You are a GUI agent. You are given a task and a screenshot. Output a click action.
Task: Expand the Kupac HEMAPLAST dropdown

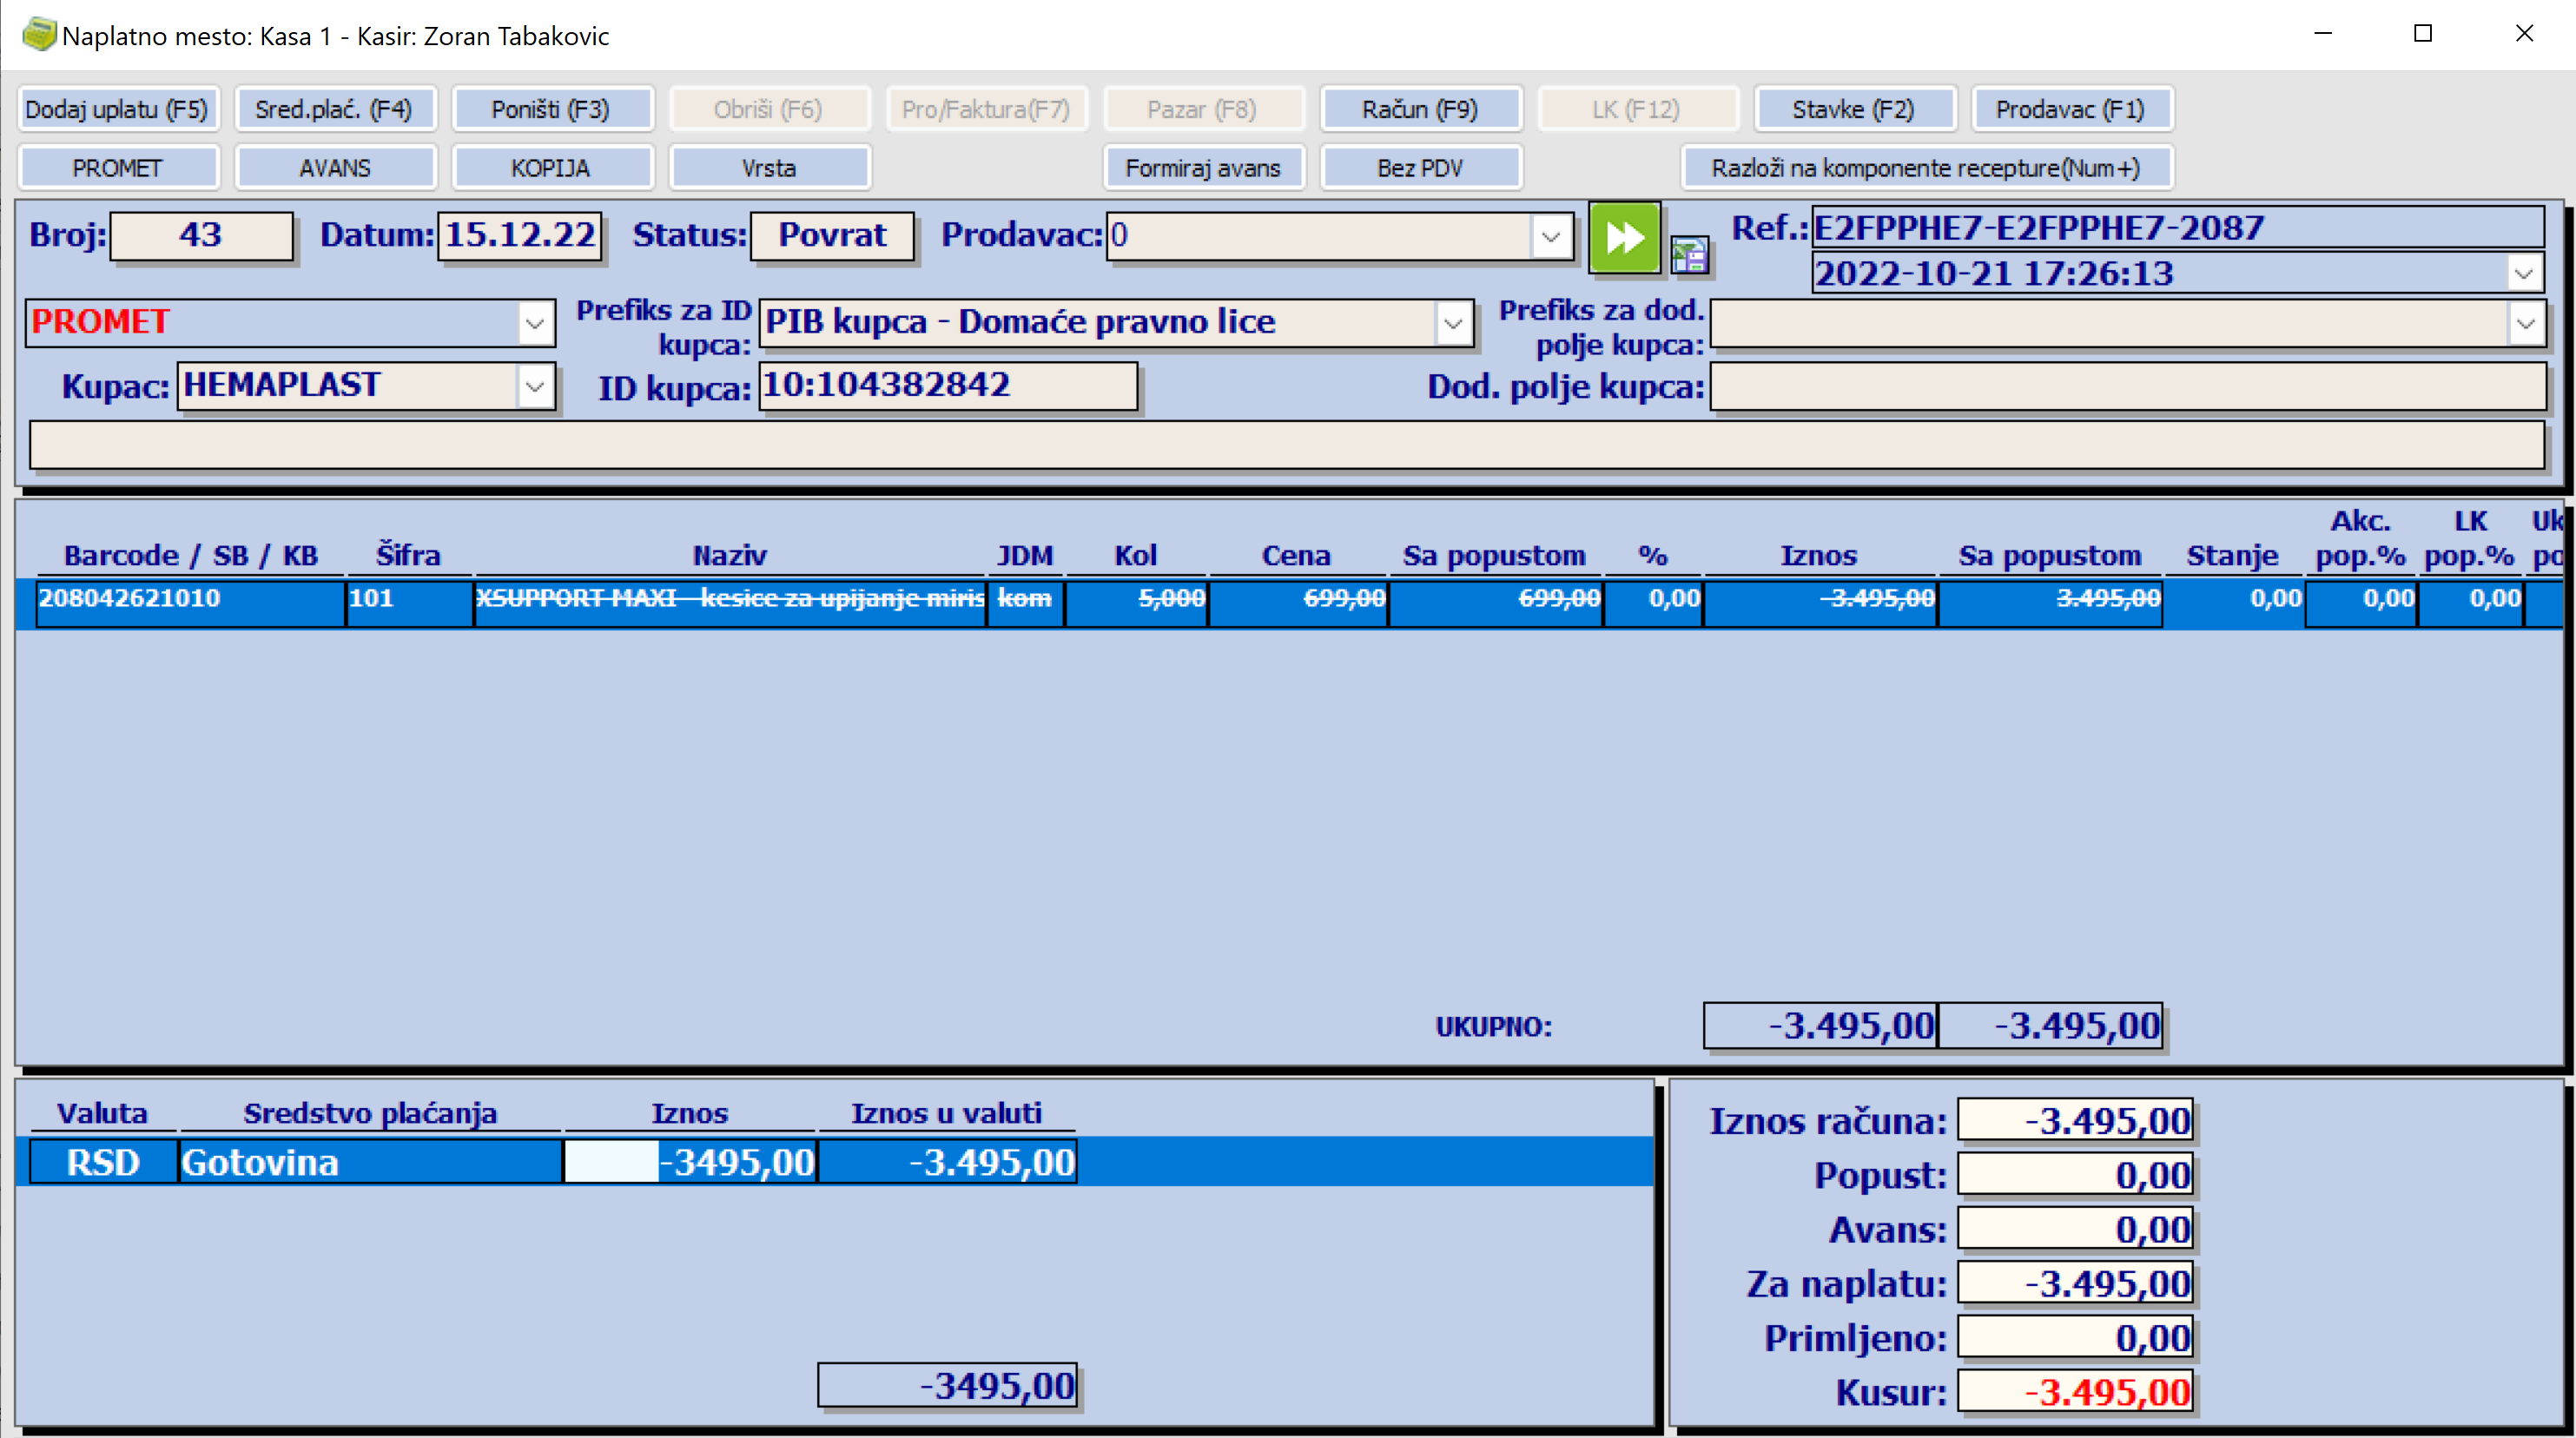pyautogui.click(x=535, y=386)
